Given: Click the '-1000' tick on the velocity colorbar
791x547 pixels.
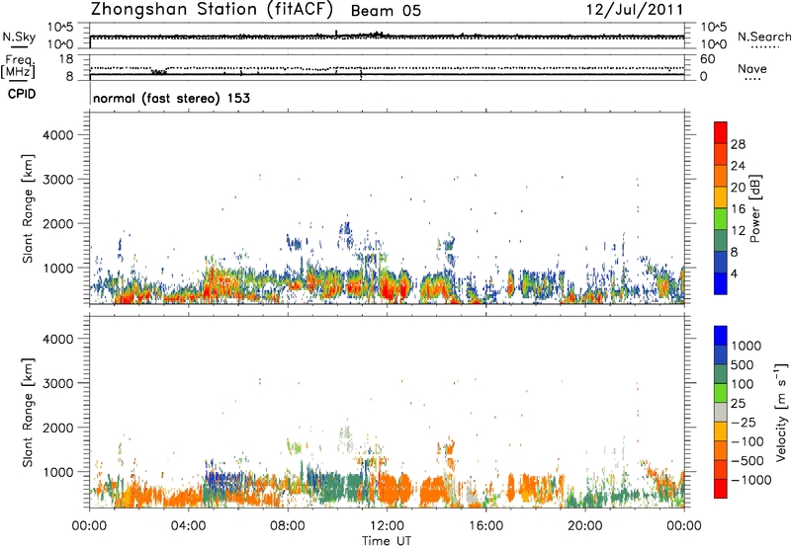Looking at the screenshot, I should click(750, 480).
